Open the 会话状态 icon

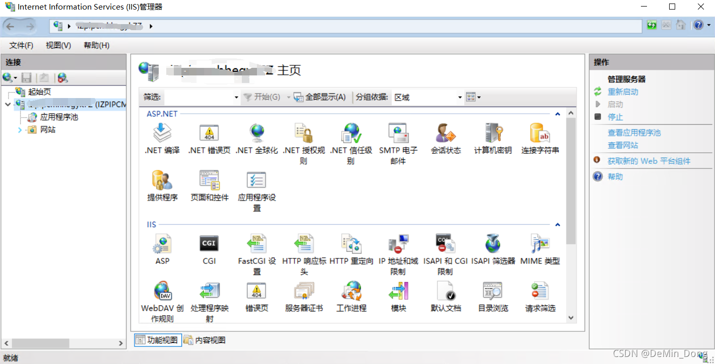[x=445, y=134]
